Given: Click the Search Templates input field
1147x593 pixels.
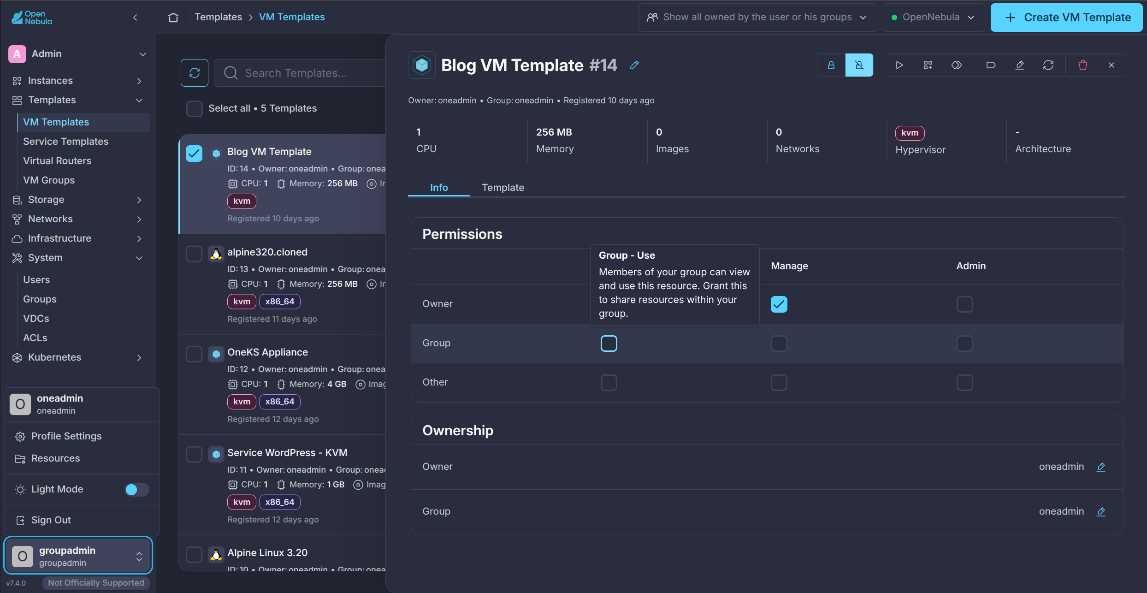Looking at the screenshot, I should pos(300,73).
